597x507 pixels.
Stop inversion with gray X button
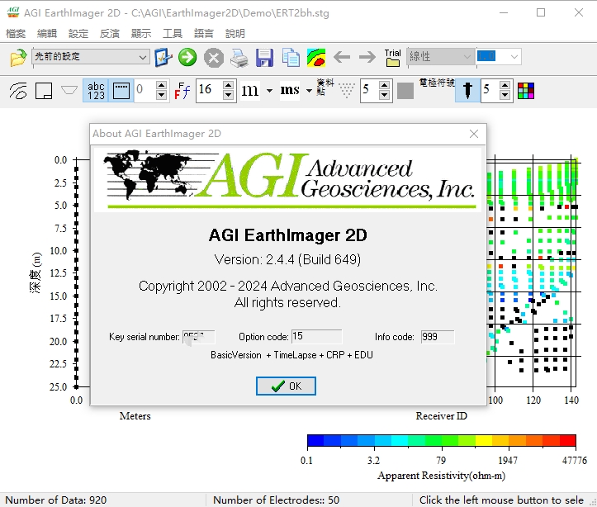[x=214, y=59]
